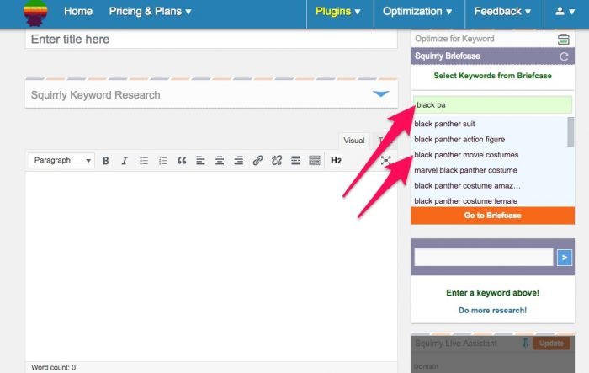
Task: Select keyword marvel black panther costume
Action: point(466,170)
